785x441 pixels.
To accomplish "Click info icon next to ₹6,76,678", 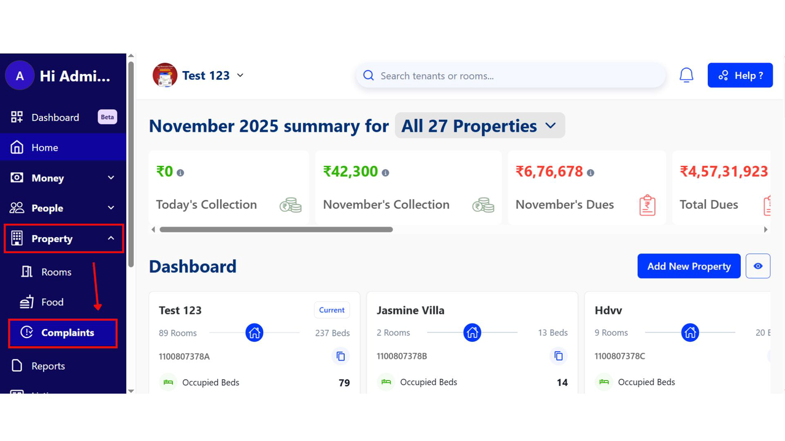I will pos(591,173).
